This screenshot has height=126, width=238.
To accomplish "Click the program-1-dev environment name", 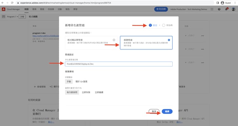I will click(39, 33).
